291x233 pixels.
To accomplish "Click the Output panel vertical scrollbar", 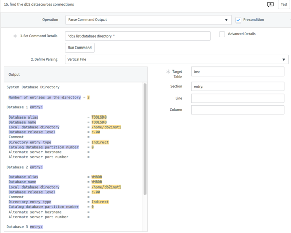I will click(x=145, y=139).
